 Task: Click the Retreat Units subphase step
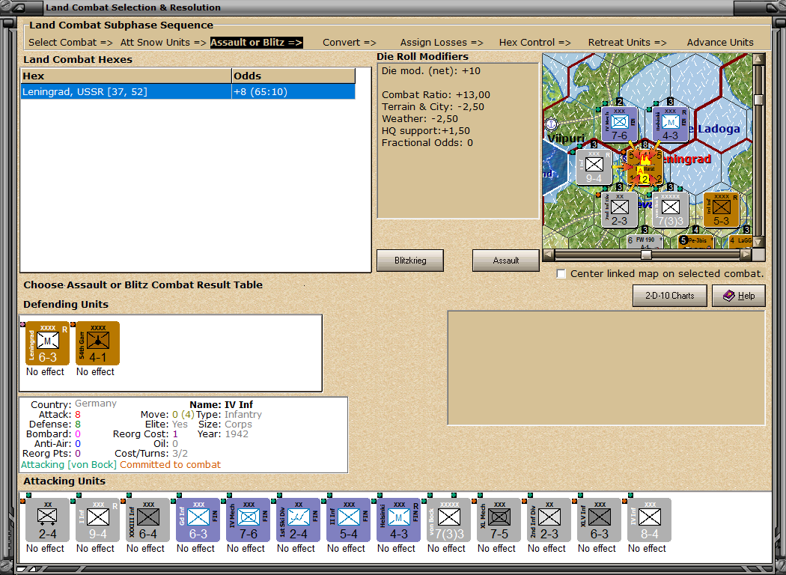tap(627, 43)
